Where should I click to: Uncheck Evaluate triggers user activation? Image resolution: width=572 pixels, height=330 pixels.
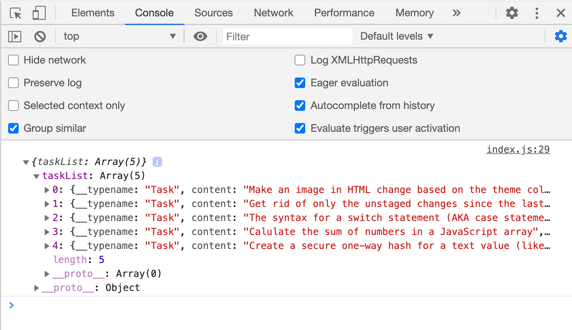pos(300,128)
